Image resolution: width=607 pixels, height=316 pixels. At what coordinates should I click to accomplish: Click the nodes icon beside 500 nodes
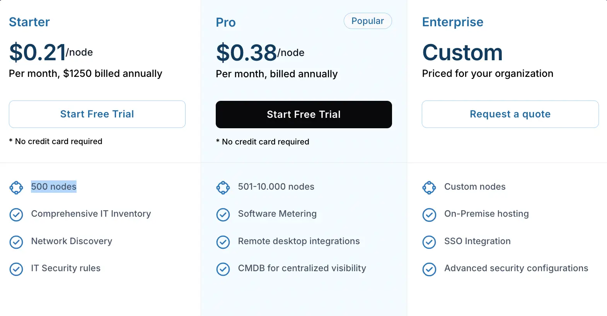click(16, 187)
